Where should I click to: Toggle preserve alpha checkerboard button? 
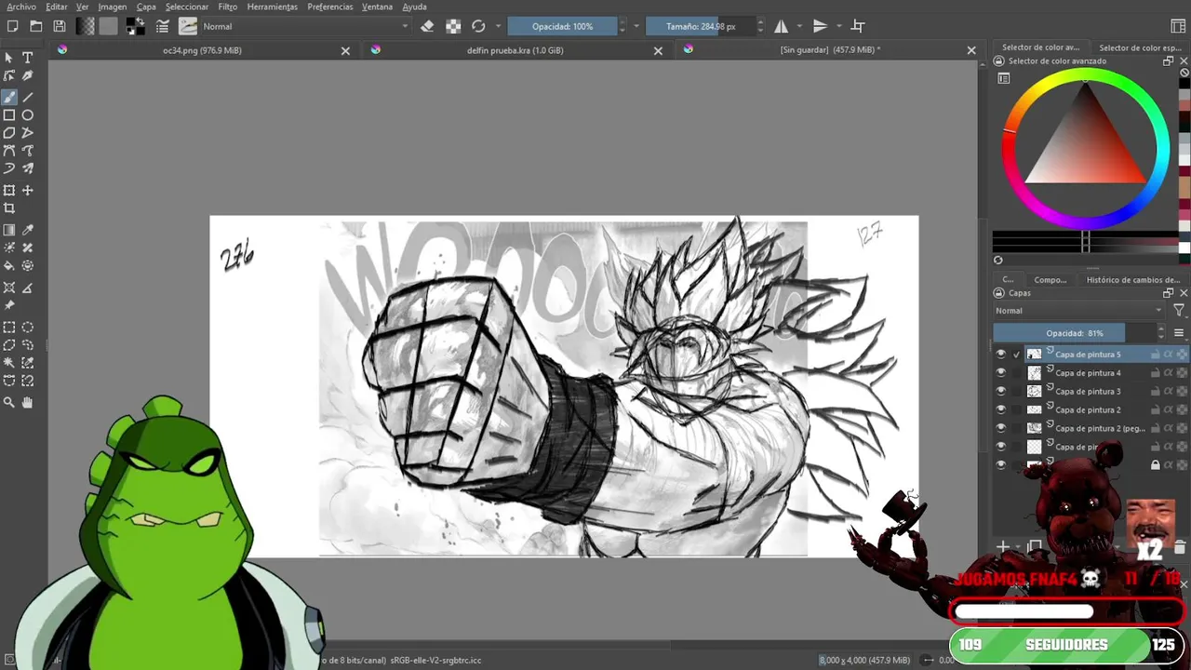click(x=453, y=26)
